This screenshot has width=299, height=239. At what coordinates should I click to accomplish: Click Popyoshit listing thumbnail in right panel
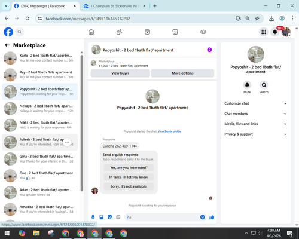[256, 54]
